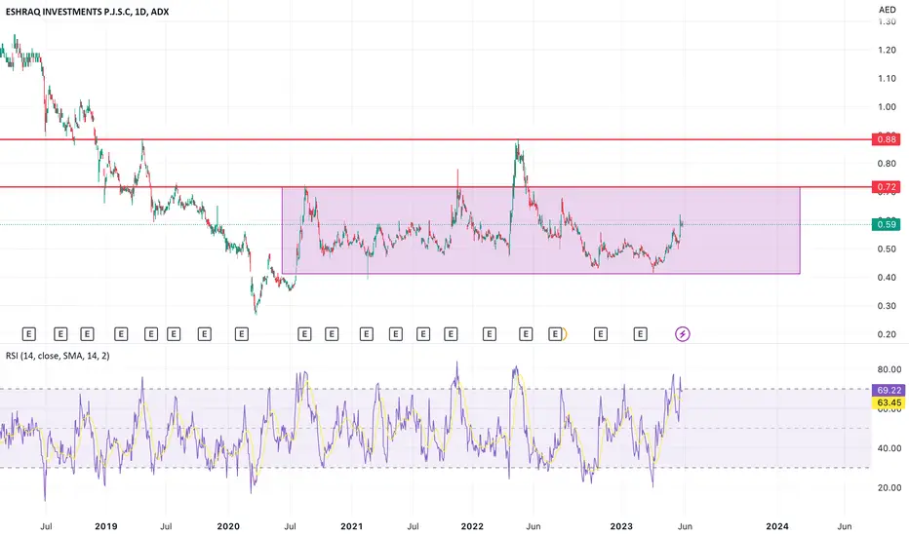Select the RSI (14, close, SMA, 14, 2) indicator label
909x536 pixels.
(58, 355)
